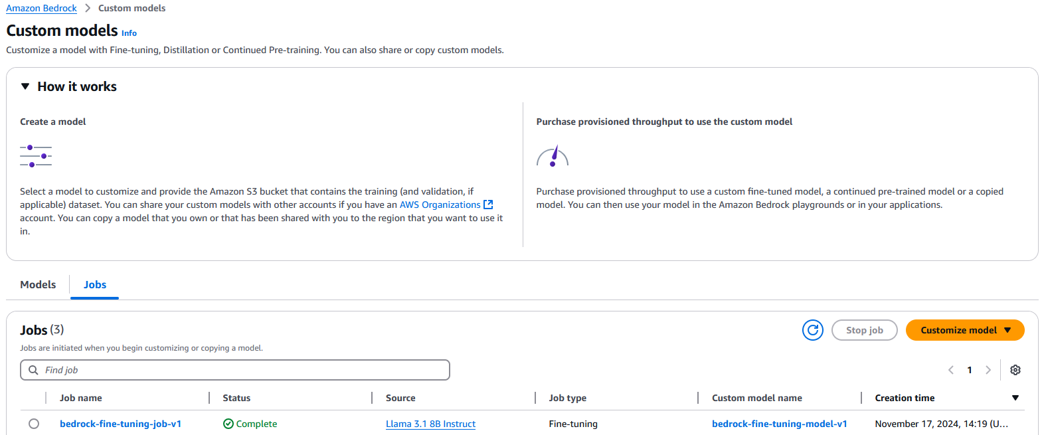Click page number 1 in pagination
Image resolution: width=1044 pixels, height=435 pixels.
pos(970,370)
